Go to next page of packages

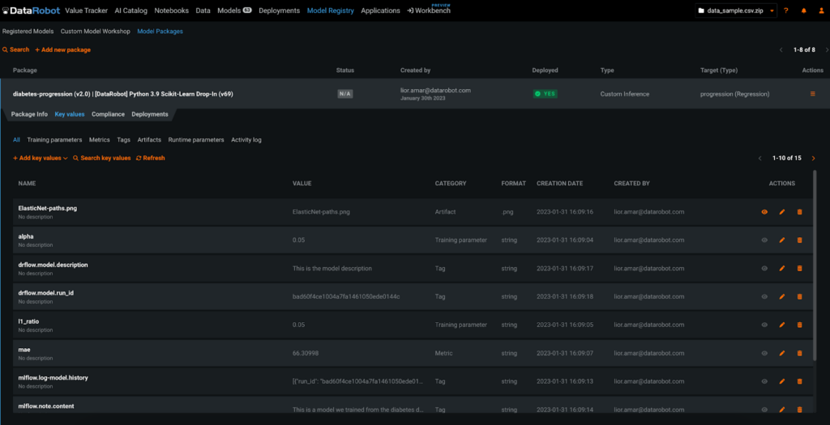827,49
